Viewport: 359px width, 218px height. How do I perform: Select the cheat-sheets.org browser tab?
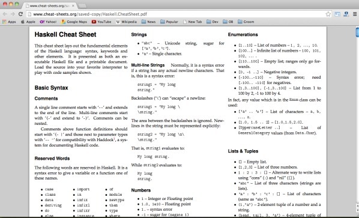click(x=50, y=6)
